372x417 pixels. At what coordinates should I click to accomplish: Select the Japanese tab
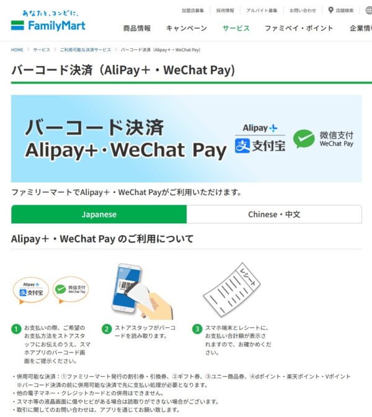pyautogui.click(x=99, y=214)
